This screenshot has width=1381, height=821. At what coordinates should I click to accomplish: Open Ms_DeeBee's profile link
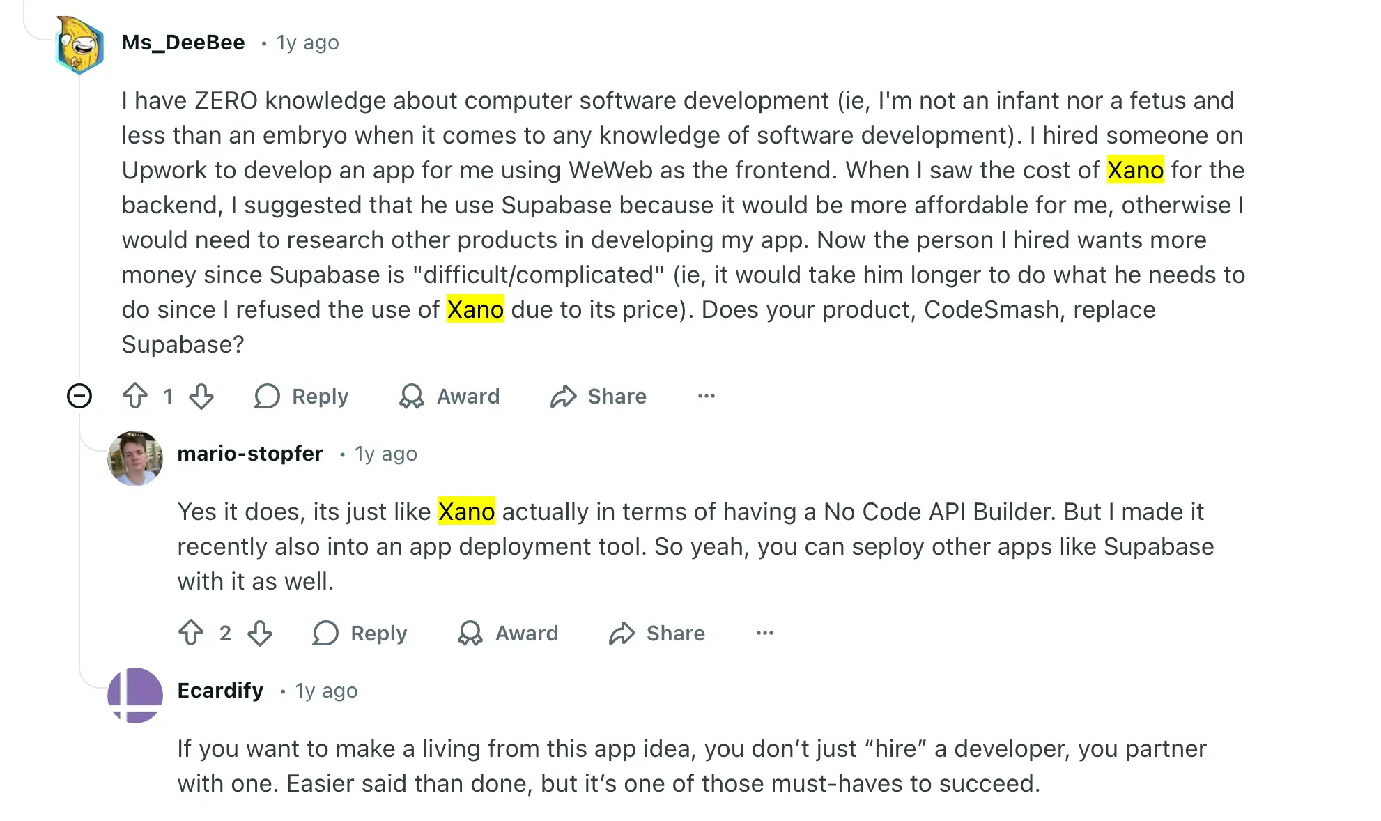[184, 42]
